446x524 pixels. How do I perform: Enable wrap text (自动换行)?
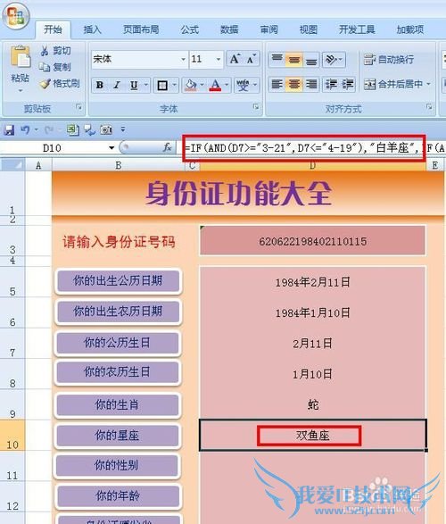(389, 60)
